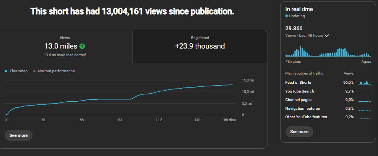Click the 96,0% value for Feed of Shorts

348,83
